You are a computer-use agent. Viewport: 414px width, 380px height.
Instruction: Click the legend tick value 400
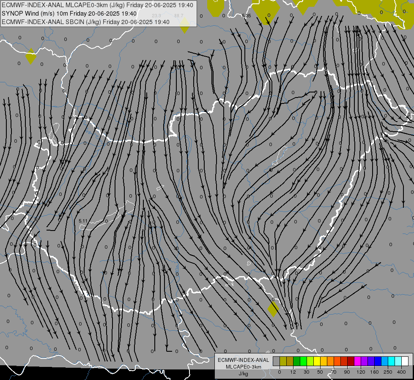pos(401,372)
